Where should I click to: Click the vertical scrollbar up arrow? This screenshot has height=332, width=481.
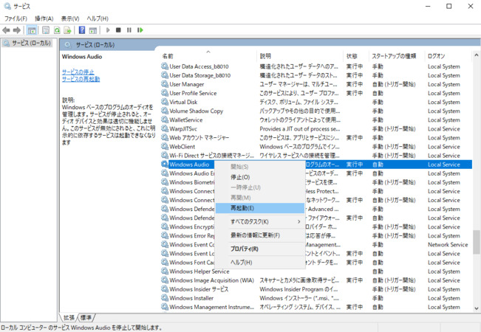click(476, 55)
